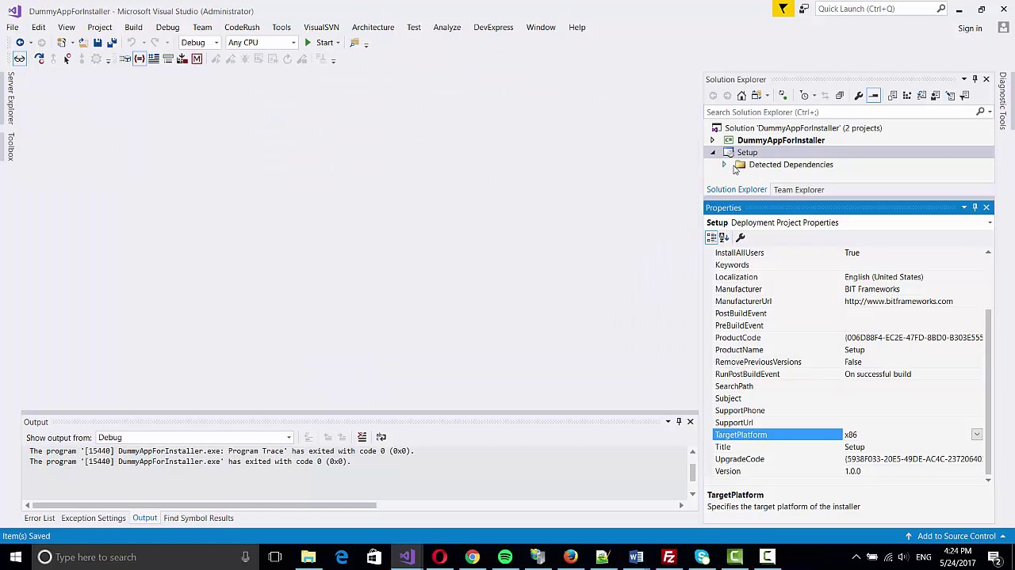The image size is (1015, 570).
Task: Switch to the Team Explorer tab
Action: [799, 190]
